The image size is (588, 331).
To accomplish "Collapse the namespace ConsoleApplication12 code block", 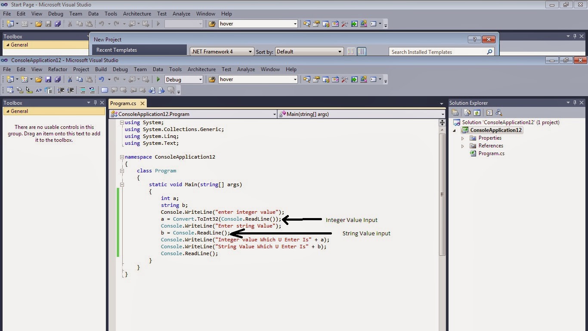I will coord(122,157).
